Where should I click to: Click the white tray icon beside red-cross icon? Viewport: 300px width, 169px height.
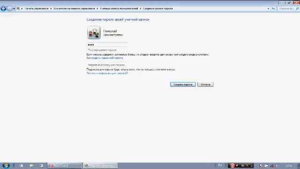(266, 166)
